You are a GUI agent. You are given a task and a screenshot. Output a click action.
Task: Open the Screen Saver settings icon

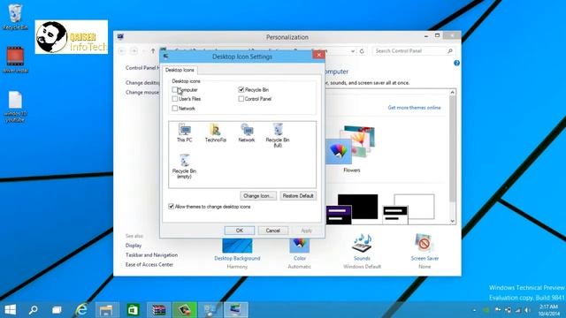[x=424, y=243]
